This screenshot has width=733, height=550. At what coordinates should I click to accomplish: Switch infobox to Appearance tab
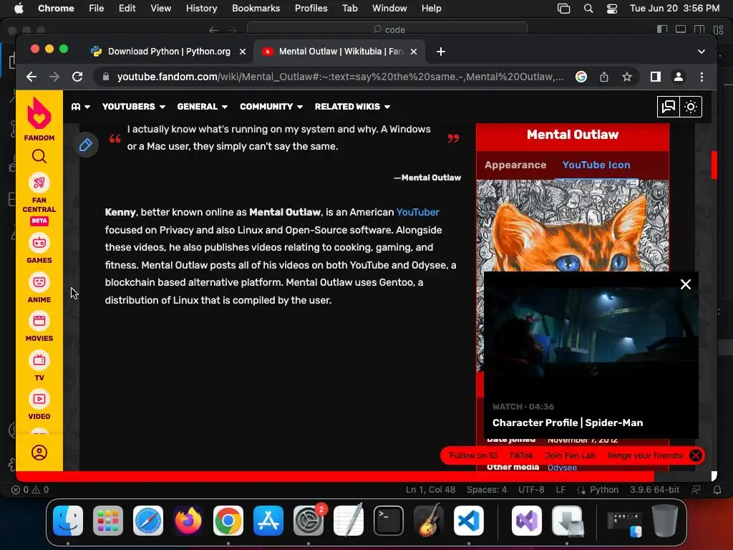tap(515, 165)
